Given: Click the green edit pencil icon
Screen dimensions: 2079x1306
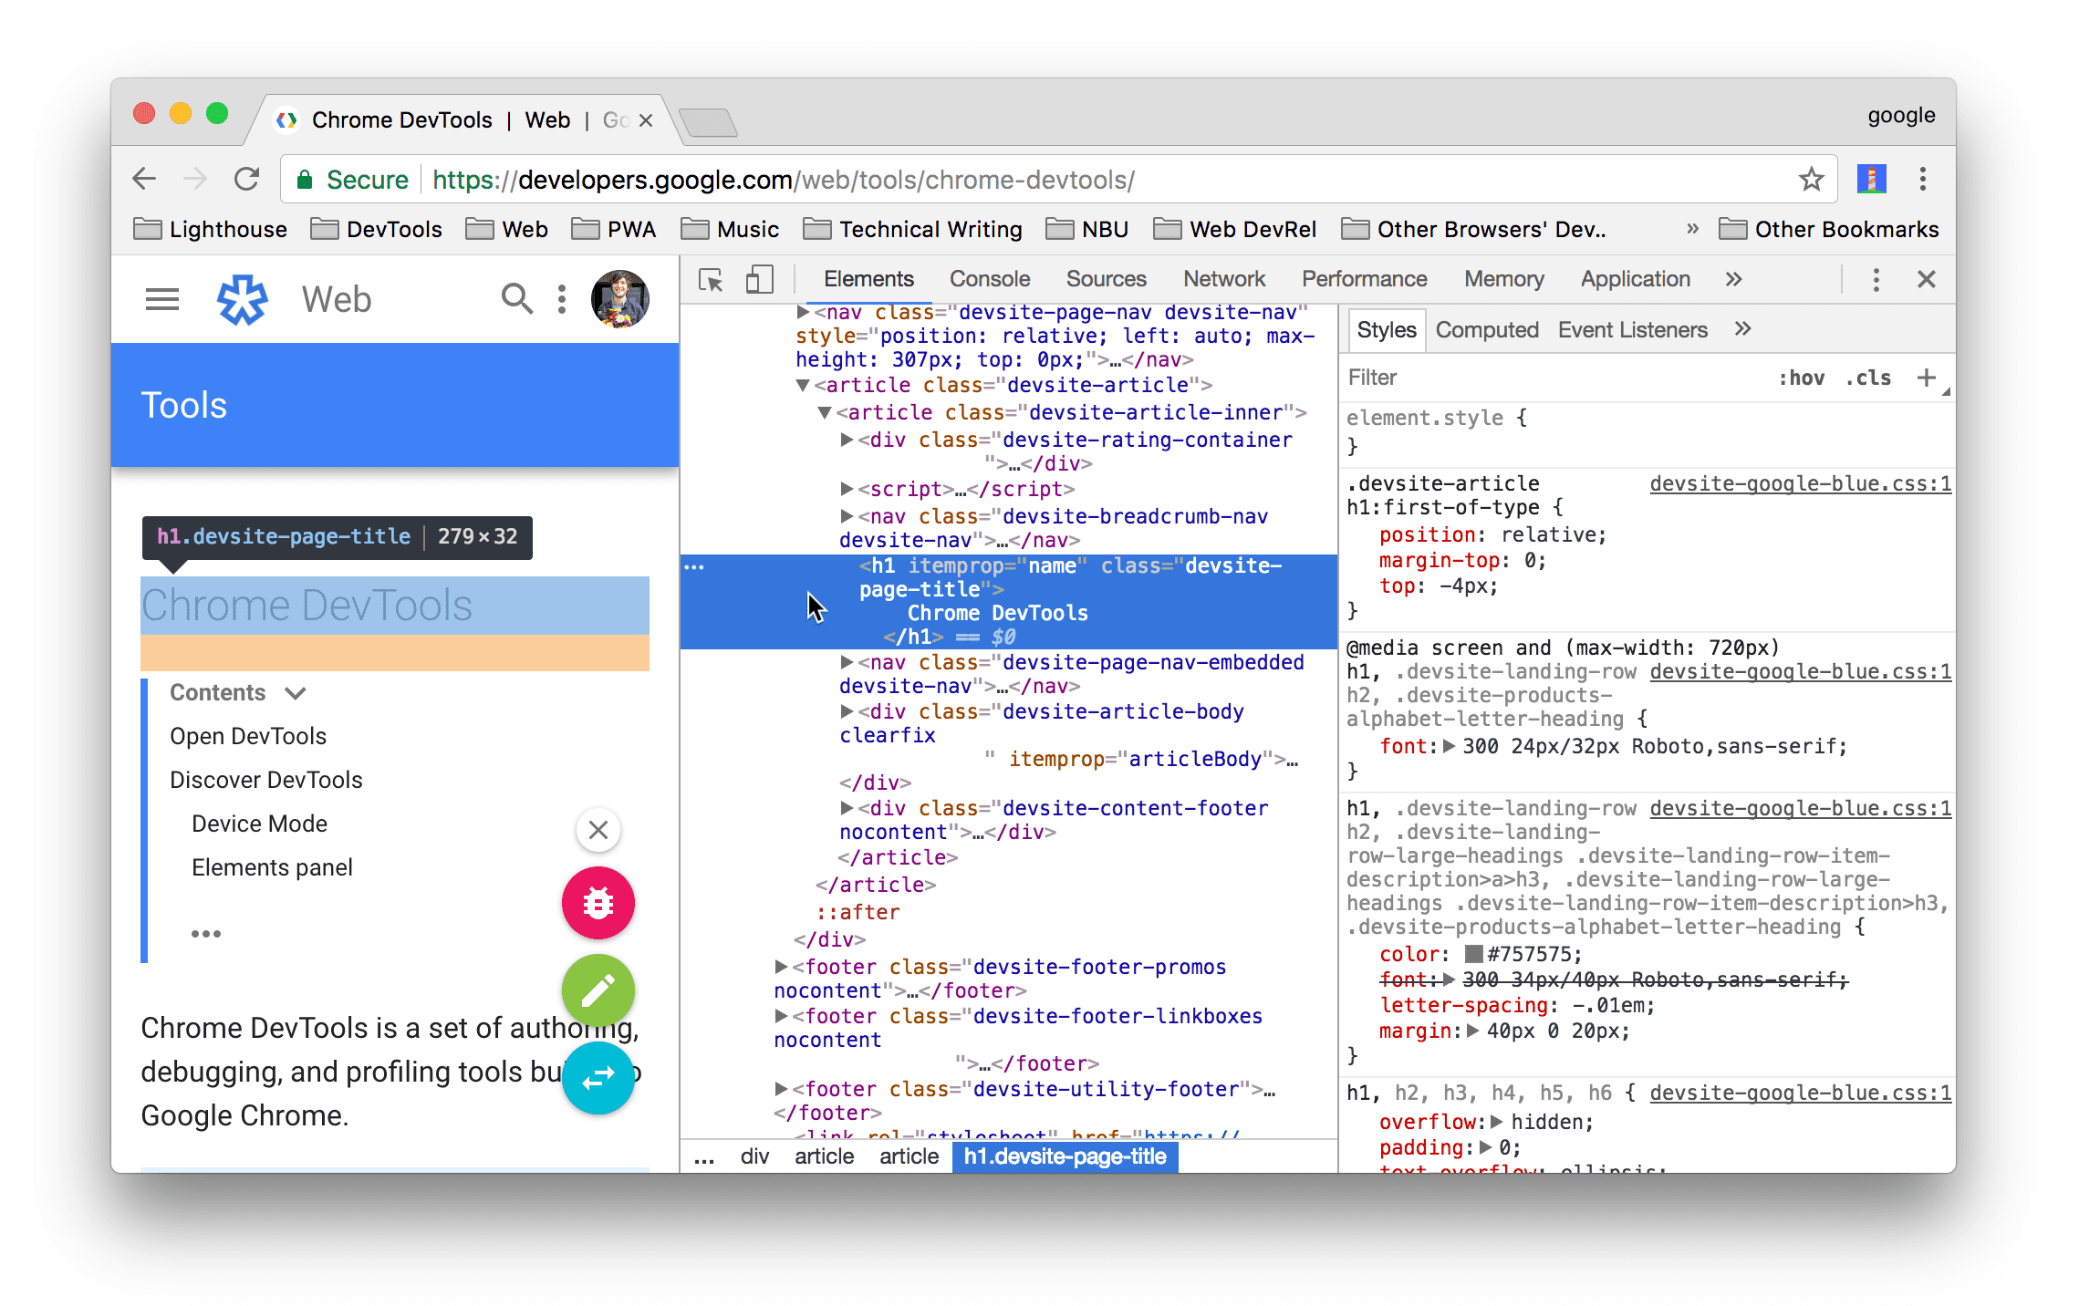Looking at the screenshot, I should point(598,989).
